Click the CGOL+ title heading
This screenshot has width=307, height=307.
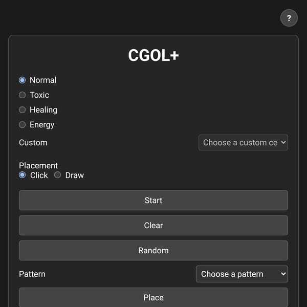point(153,55)
